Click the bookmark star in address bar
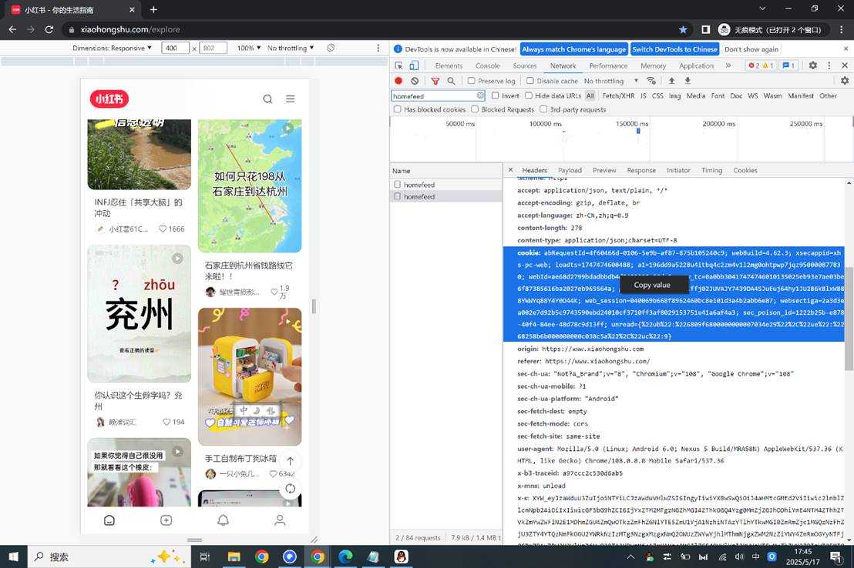 [683, 29]
